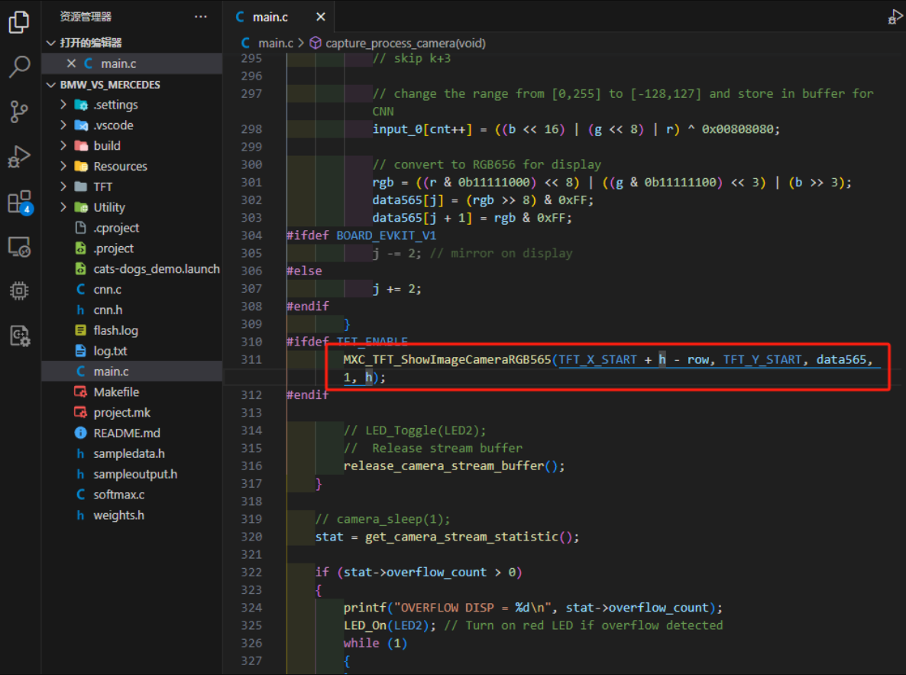This screenshot has width=906, height=675.
Task: Open the .cproject file
Action: (x=116, y=228)
